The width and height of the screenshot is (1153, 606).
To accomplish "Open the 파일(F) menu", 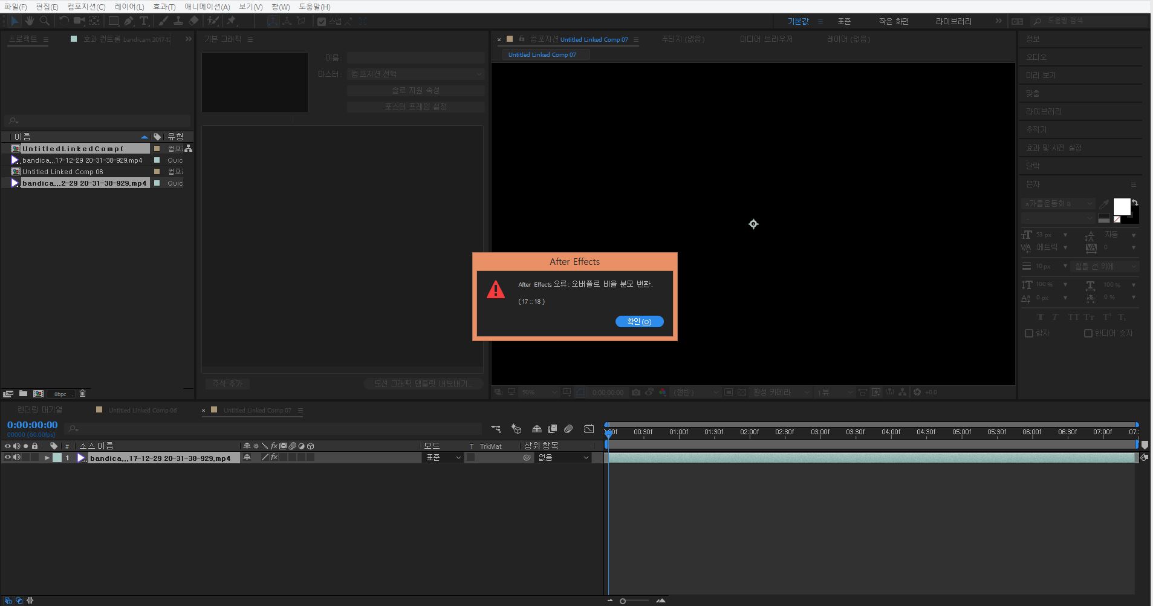I will pos(15,7).
